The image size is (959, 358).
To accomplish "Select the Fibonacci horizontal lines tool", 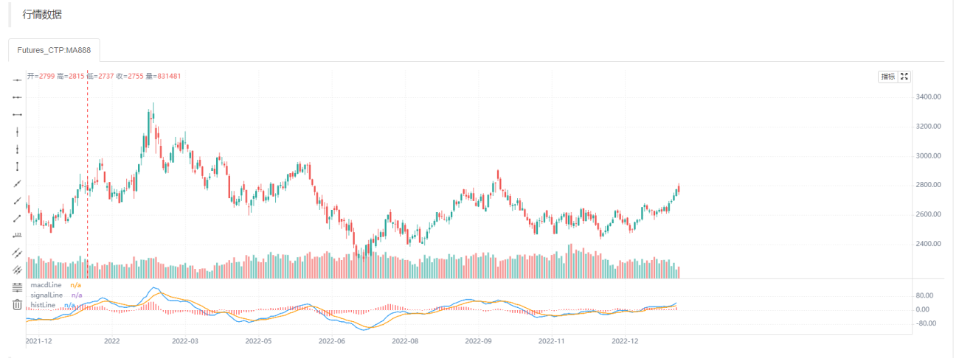I will pos(16,287).
